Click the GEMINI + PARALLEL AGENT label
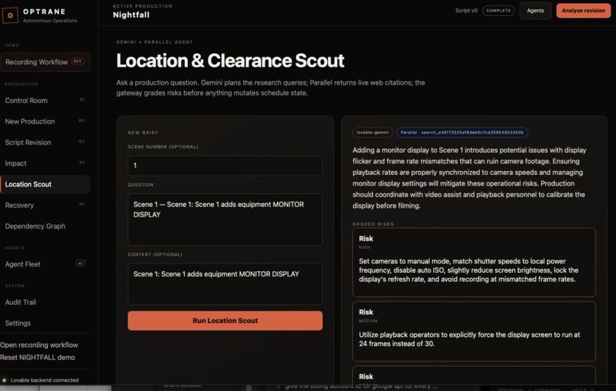This screenshot has width=616, height=391. [x=154, y=42]
